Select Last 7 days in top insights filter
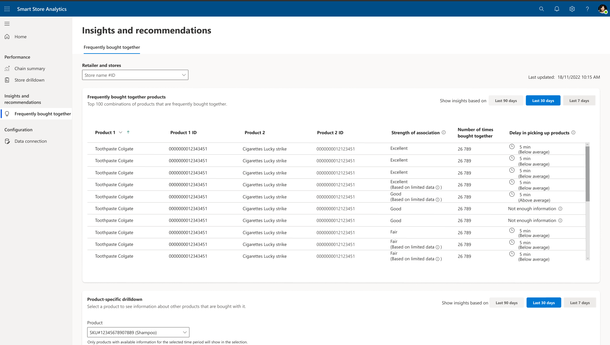The image size is (610, 345). [x=579, y=101]
